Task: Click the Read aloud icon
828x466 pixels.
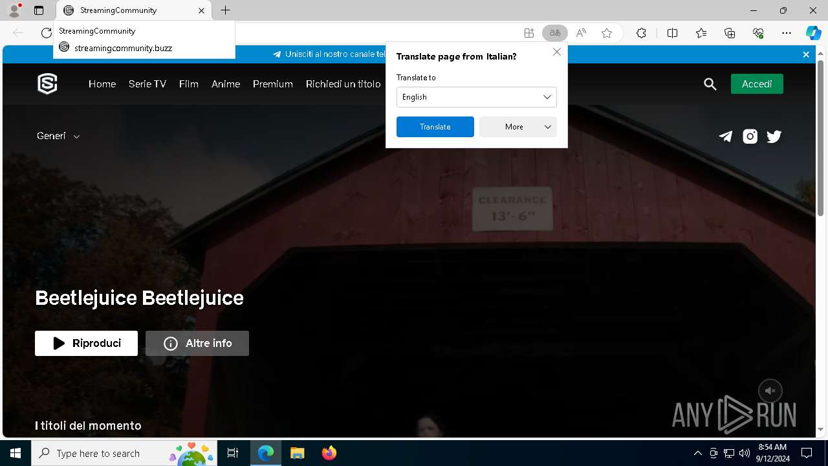Action: pyautogui.click(x=581, y=33)
